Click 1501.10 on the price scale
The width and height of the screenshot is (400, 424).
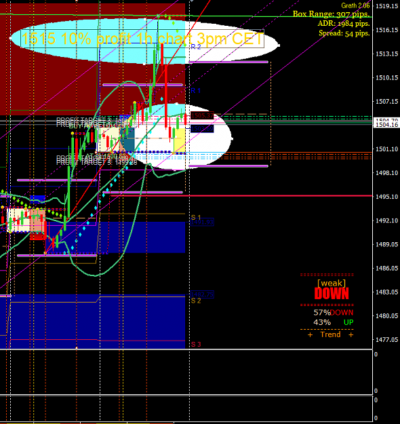pos(386,149)
